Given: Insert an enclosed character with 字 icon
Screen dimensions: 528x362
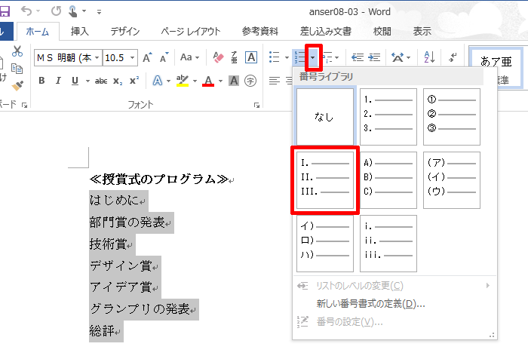Looking at the screenshot, I should click(x=250, y=81).
